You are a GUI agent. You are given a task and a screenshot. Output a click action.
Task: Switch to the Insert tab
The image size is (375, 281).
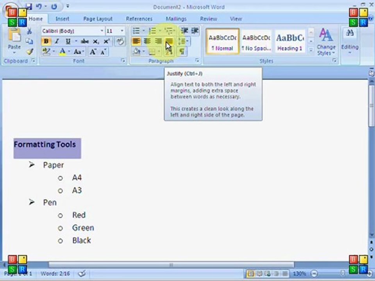62,19
